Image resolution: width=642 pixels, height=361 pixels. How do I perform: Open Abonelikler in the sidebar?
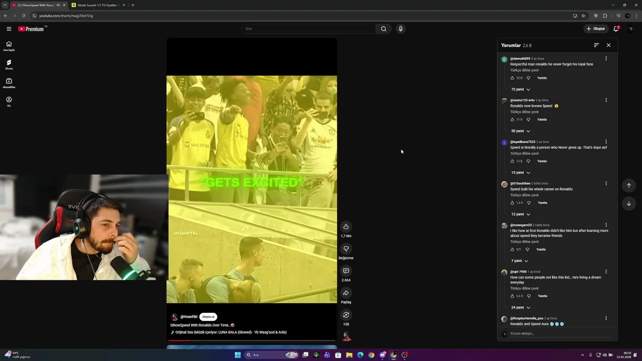9,83
